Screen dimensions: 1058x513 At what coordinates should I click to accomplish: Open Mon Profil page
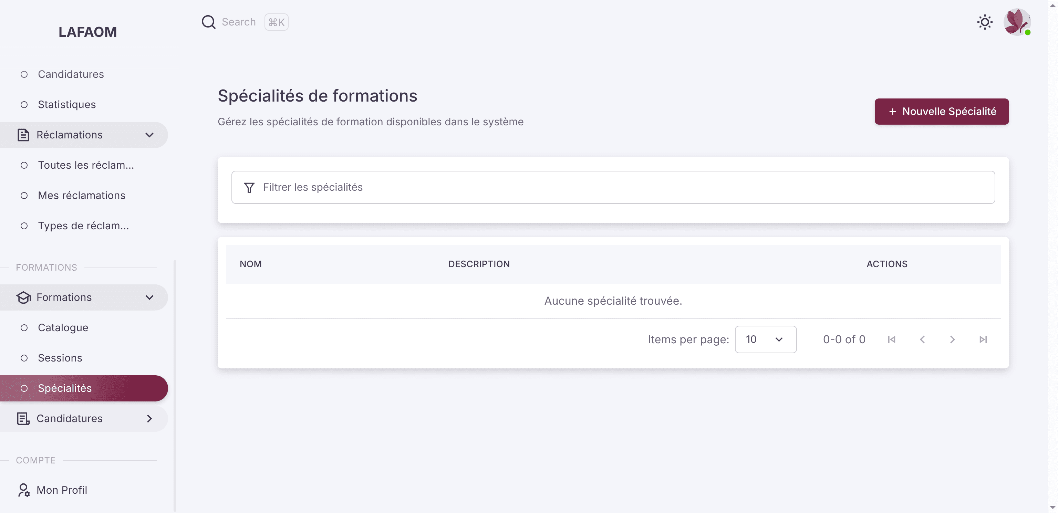84,490
